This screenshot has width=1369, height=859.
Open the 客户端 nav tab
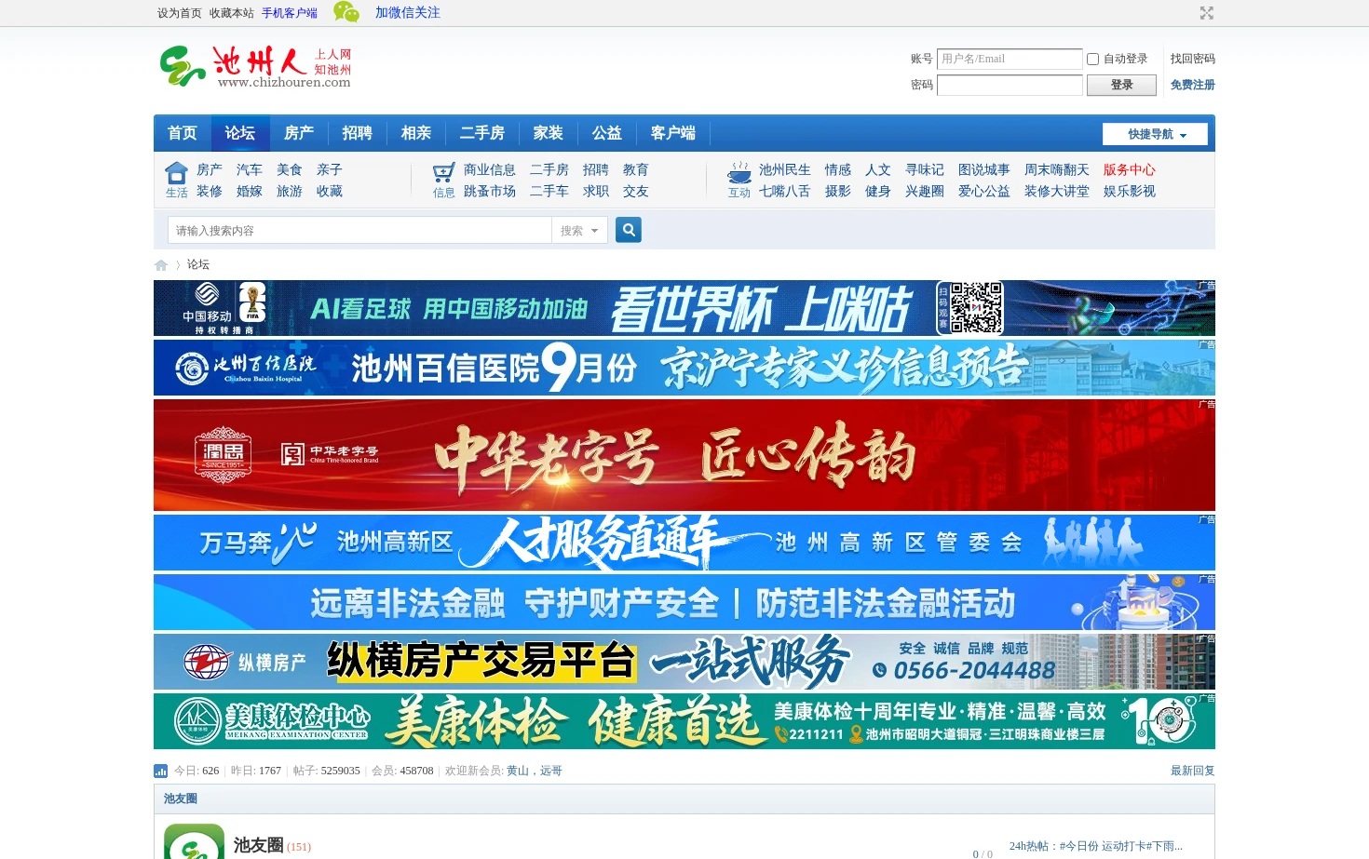click(673, 133)
